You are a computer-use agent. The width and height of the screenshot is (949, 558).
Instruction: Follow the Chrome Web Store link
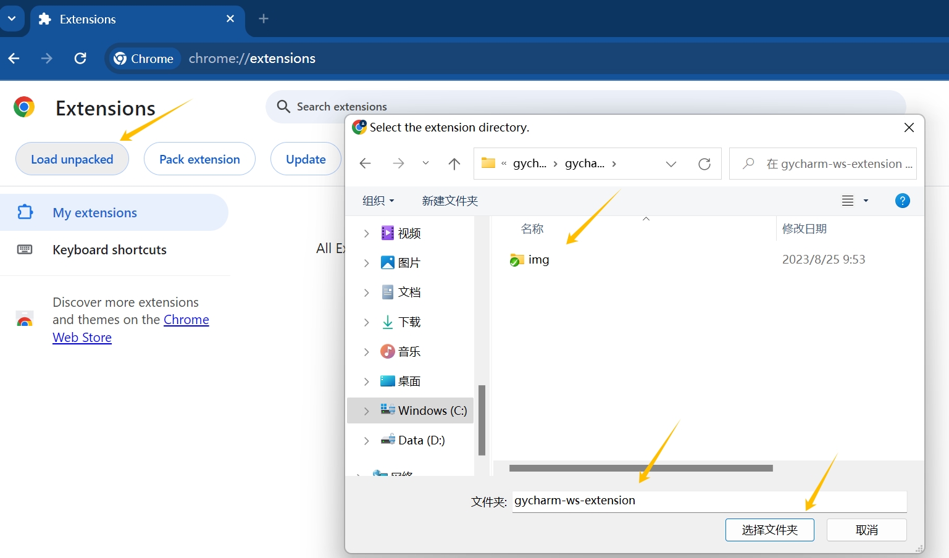pyautogui.click(x=131, y=328)
